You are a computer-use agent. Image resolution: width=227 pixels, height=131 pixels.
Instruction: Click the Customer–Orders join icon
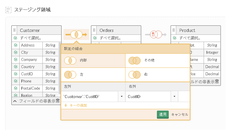(x=76, y=35)
